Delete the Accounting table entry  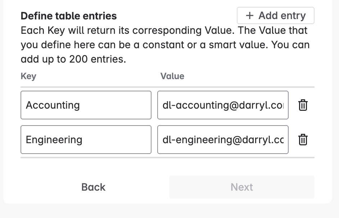coord(303,105)
